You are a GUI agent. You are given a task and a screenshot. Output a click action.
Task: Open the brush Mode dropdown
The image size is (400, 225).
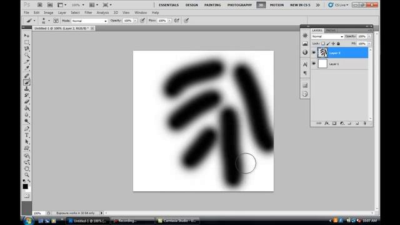click(x=89, y=21)
